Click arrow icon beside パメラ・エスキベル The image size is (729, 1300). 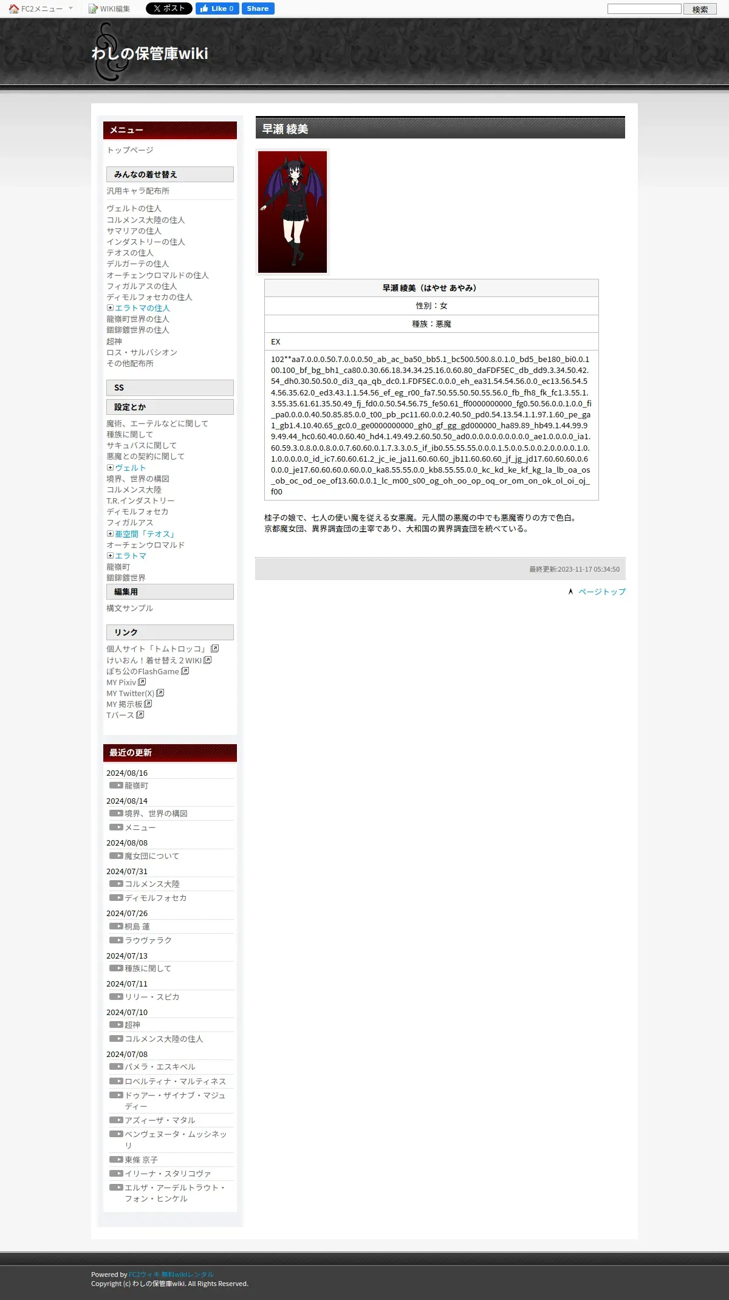click(116, 1066)
